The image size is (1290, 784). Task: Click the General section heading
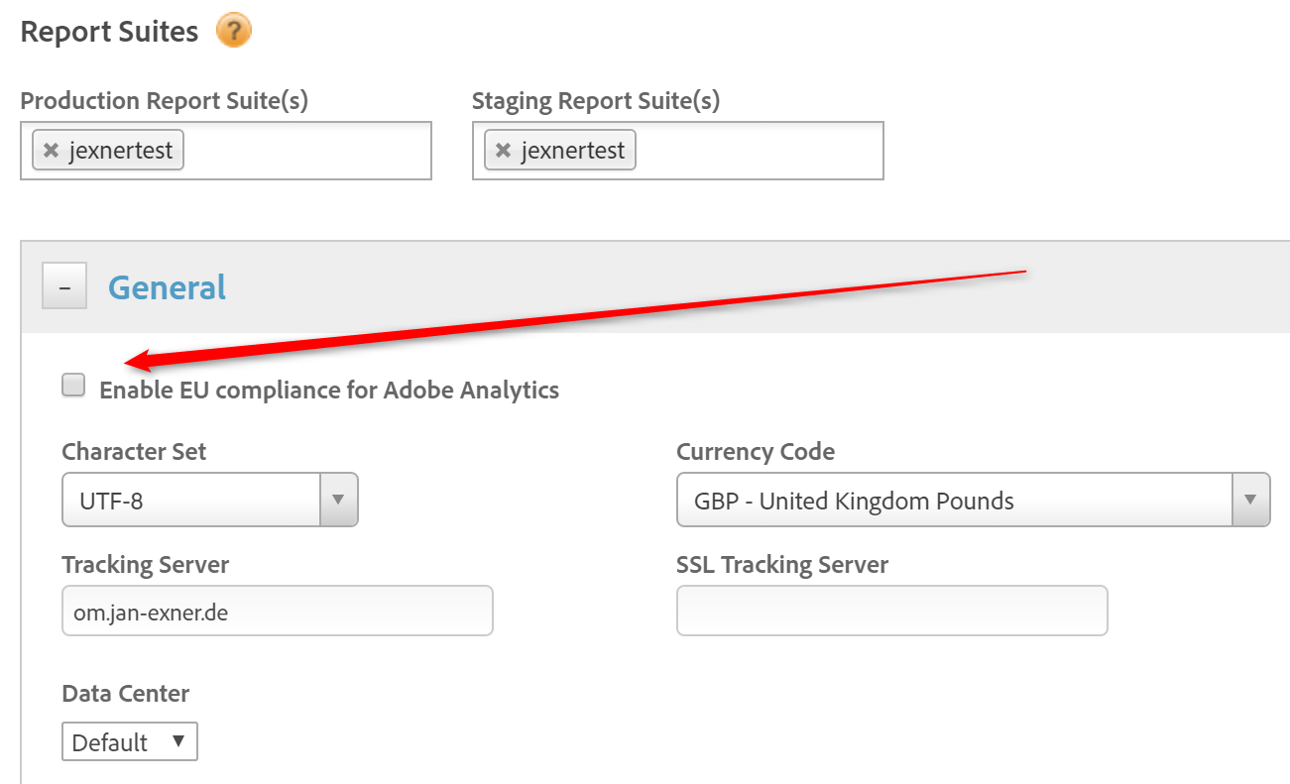click(x=167, y=287)
